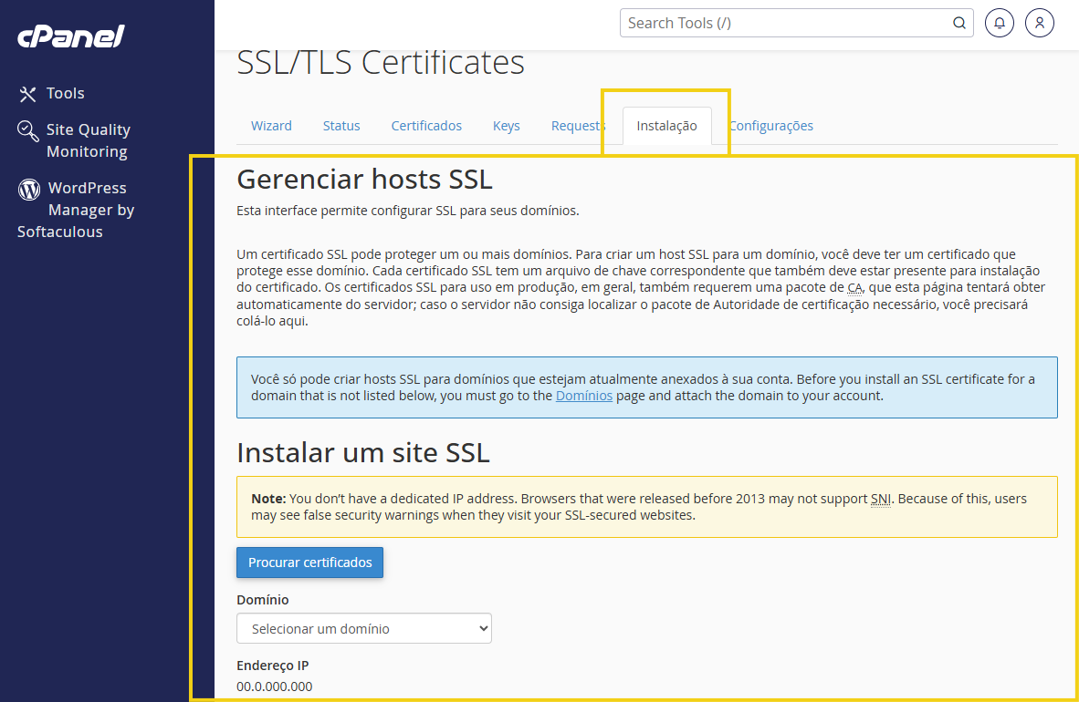
Task: Follow the Domínios link
Action: click(584, 396)
